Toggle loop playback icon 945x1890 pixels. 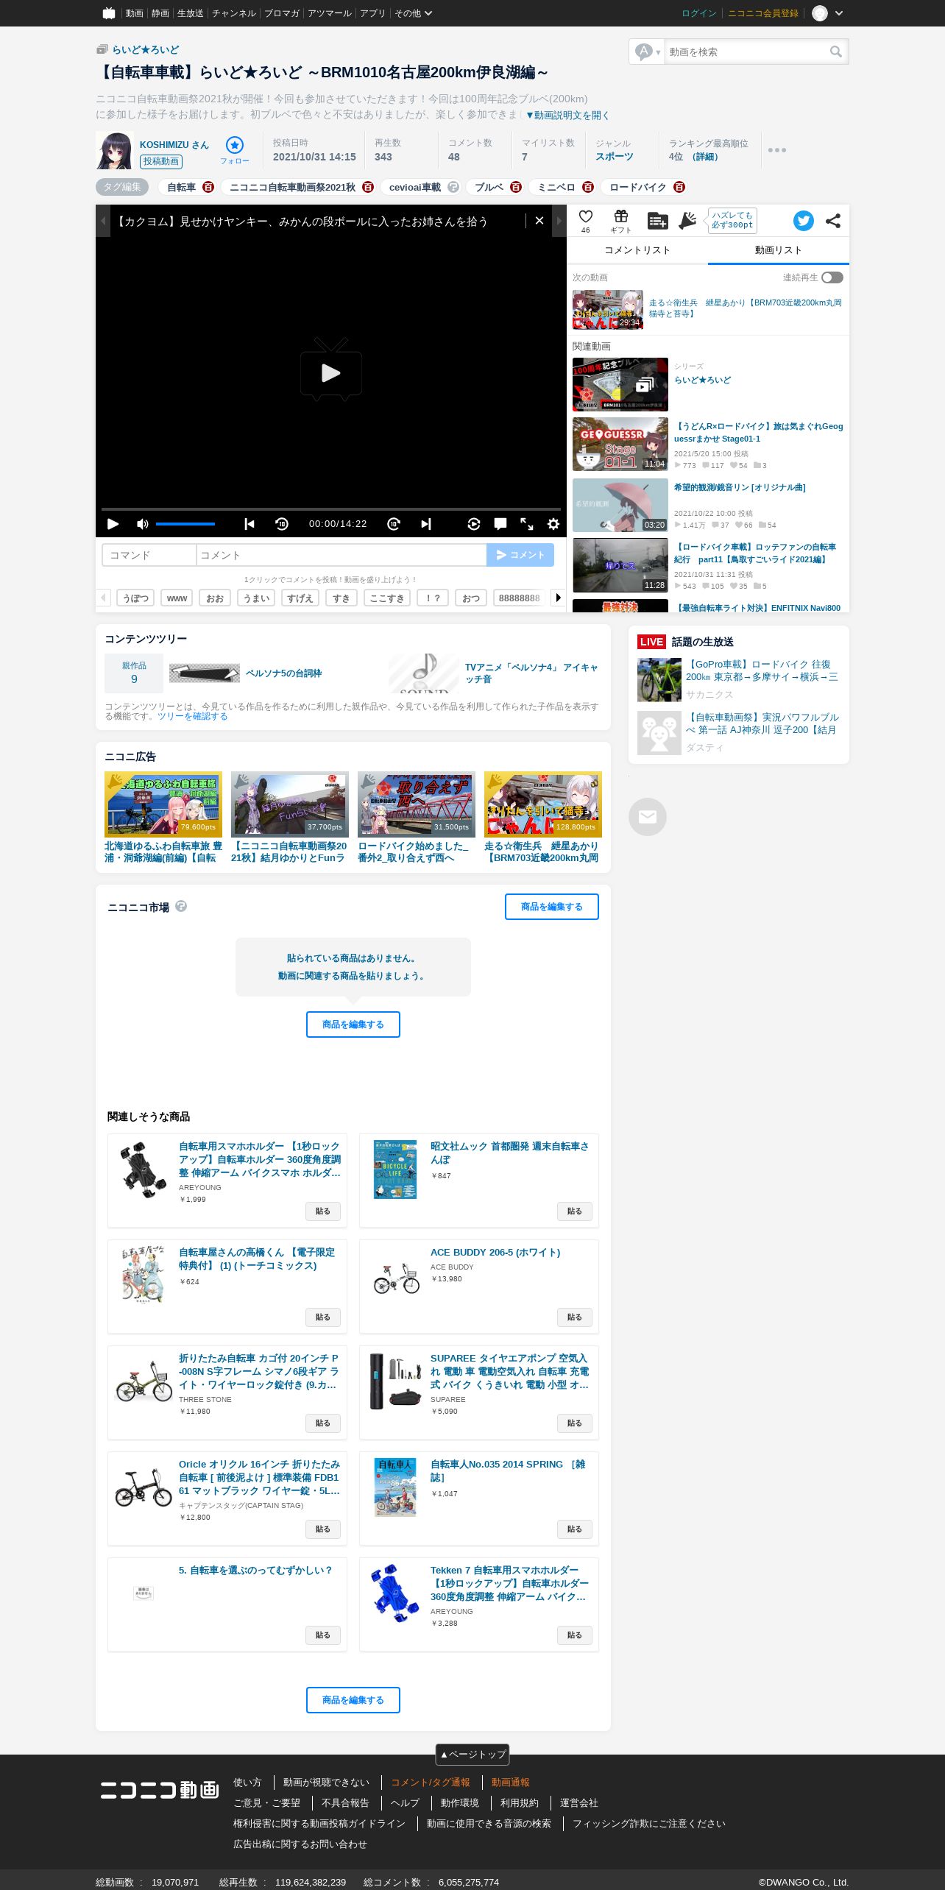(x=474, y=524)
